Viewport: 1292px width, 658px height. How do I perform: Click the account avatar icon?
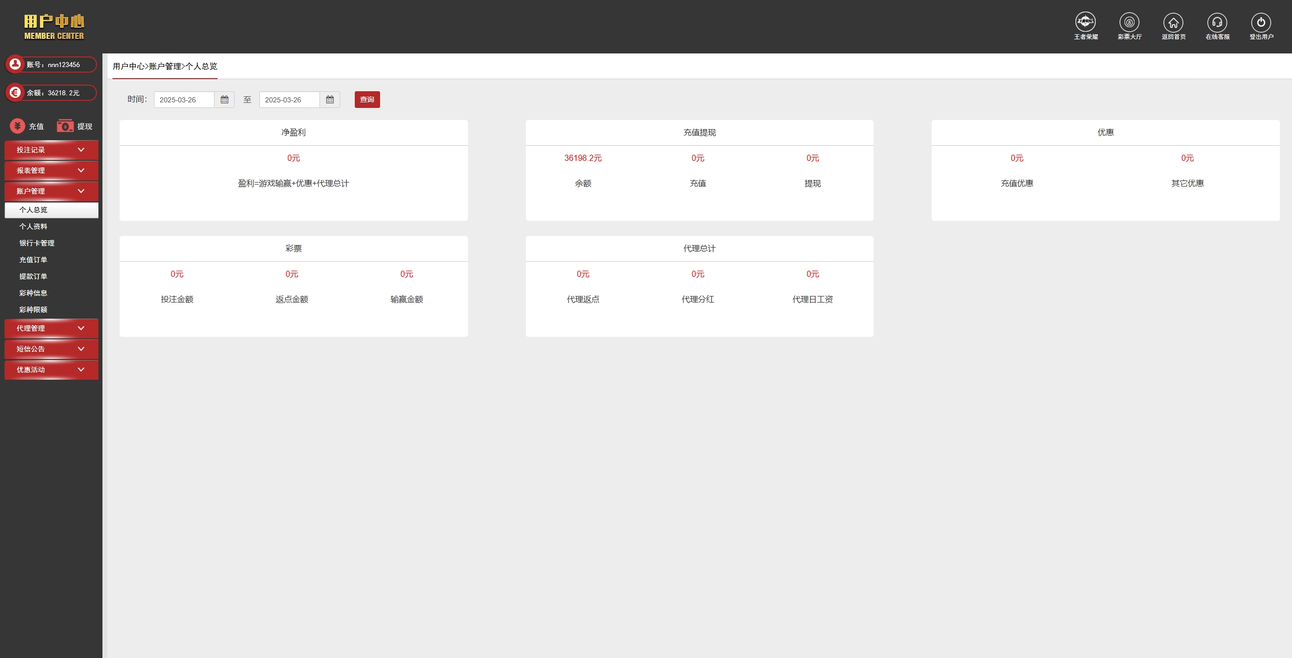[15, 64]
